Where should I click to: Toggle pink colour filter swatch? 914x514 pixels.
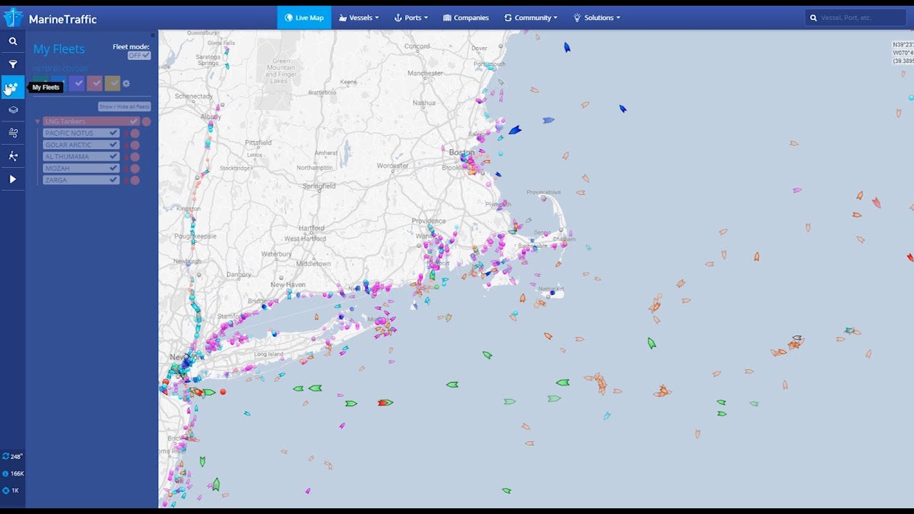[x=95, y=84]
